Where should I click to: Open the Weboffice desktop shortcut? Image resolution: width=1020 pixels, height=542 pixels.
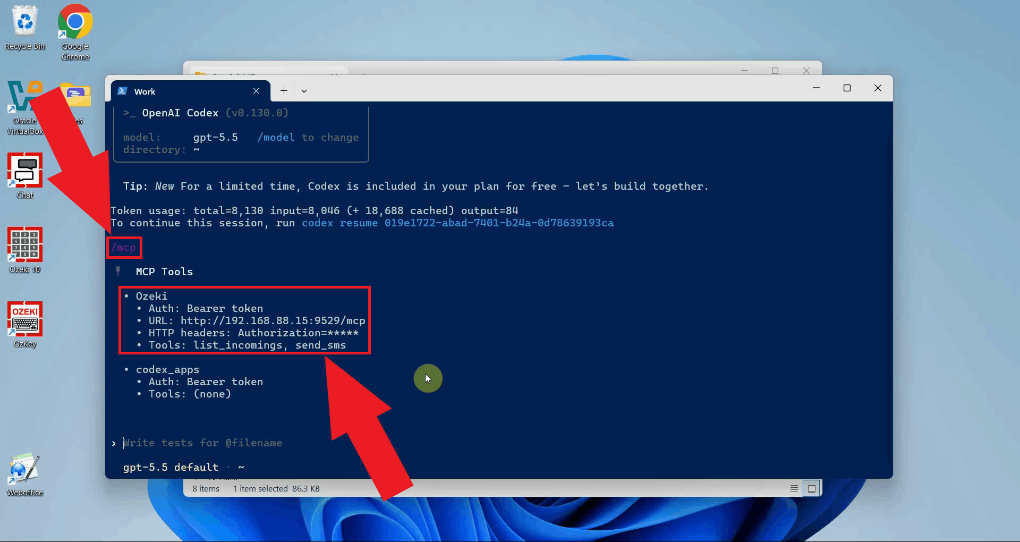click(x=25, y=474)
